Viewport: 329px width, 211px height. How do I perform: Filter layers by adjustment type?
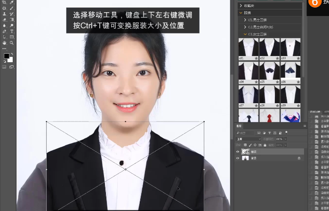click(x=264, y=133)
